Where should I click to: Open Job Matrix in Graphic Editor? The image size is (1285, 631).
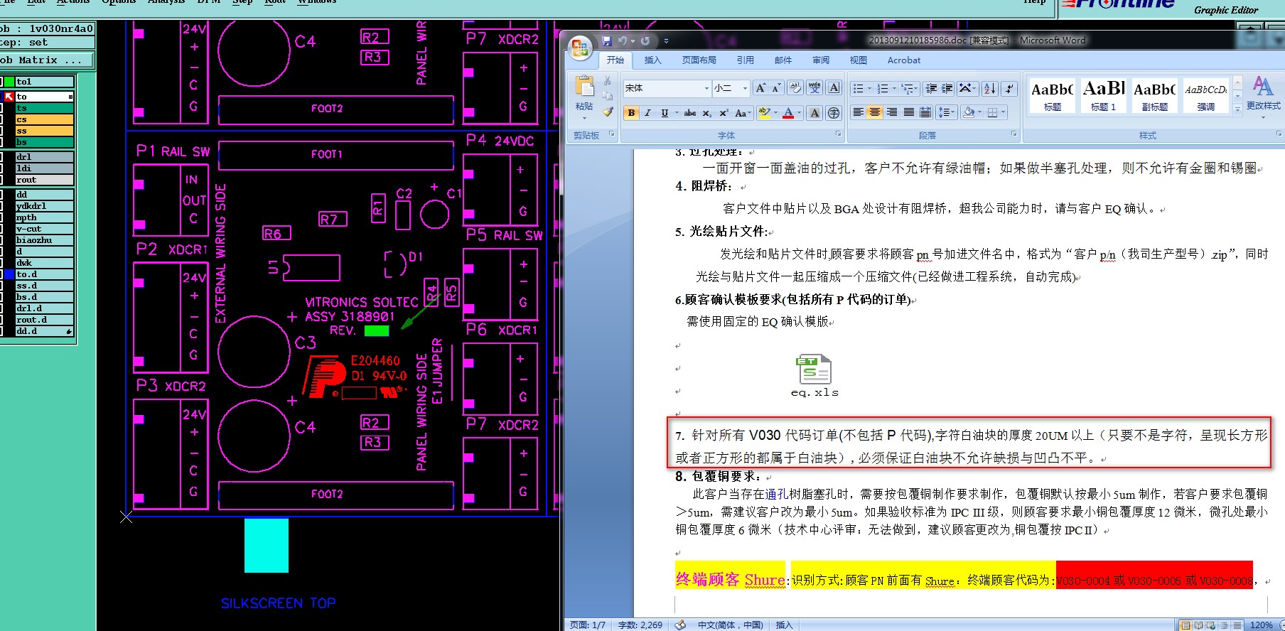point(47,60)
